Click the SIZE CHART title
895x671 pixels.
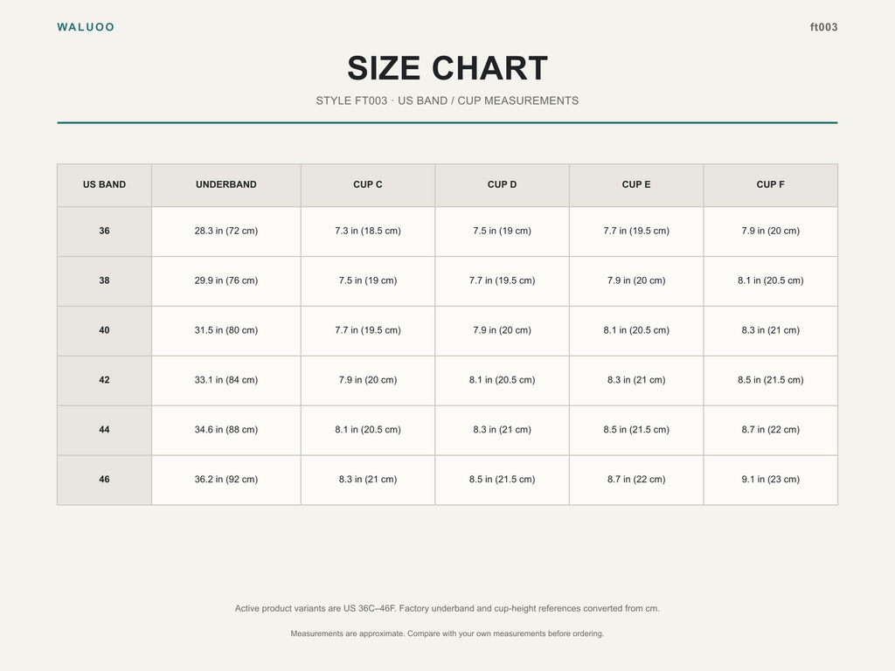point(447,68)
